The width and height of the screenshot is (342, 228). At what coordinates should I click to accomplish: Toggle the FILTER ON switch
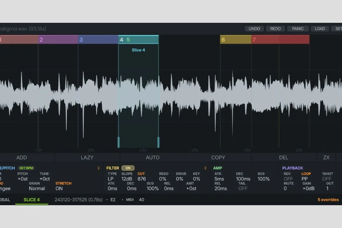(x=128, y=168)
